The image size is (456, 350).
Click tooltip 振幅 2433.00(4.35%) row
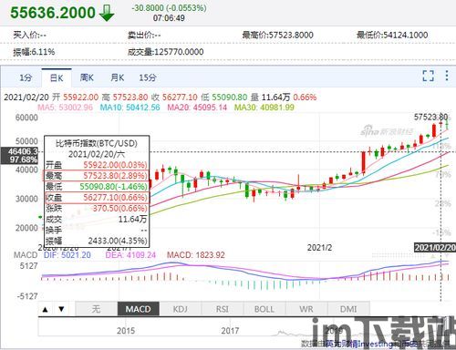click(97, 241)
